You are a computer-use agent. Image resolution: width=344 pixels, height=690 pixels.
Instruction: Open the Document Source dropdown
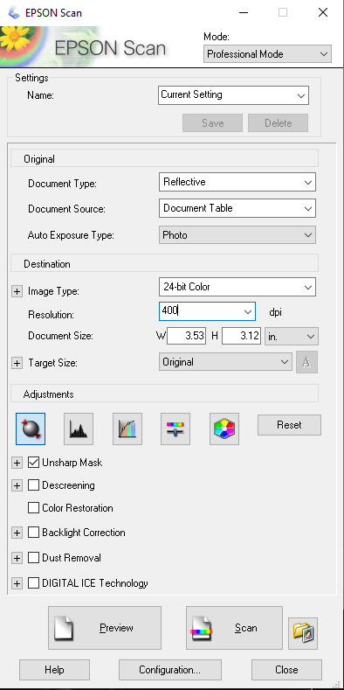click(x=237, y=208)
